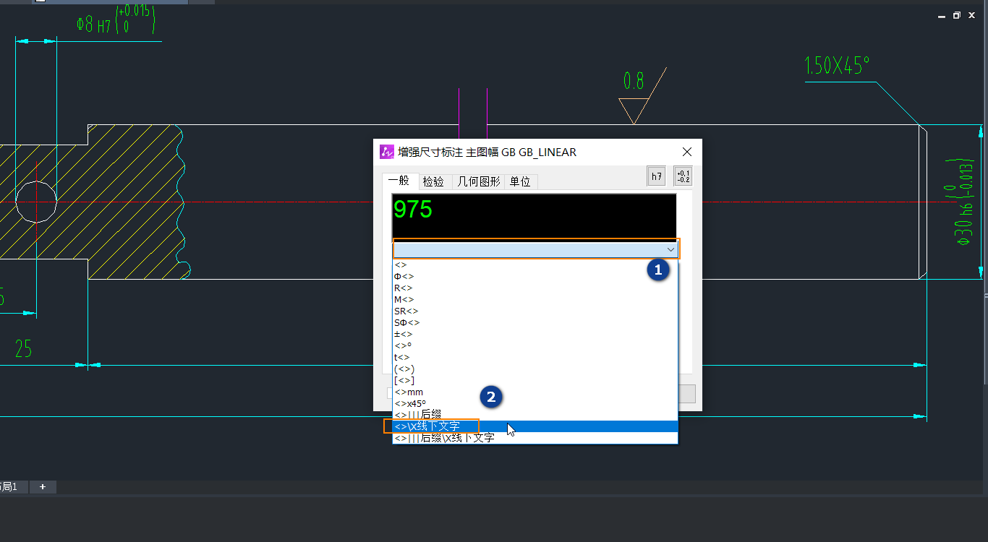Choose the t<> thickness option
Image resolution: width=988 pixels, height=542 pixels.
[x=535, y=357]
